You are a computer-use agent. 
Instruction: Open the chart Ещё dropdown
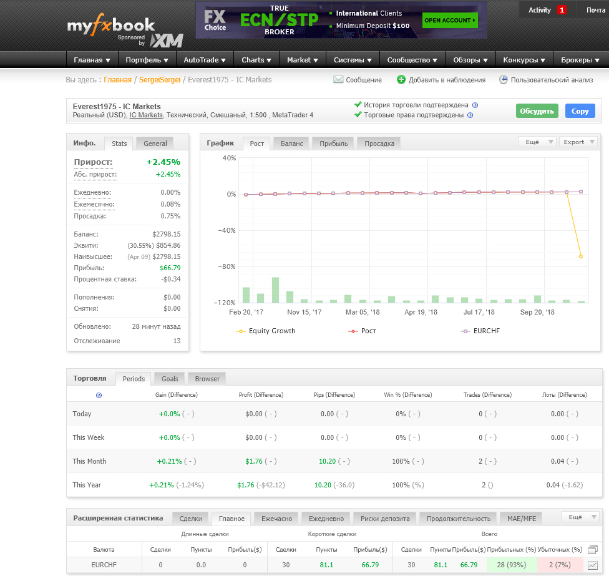537,142
